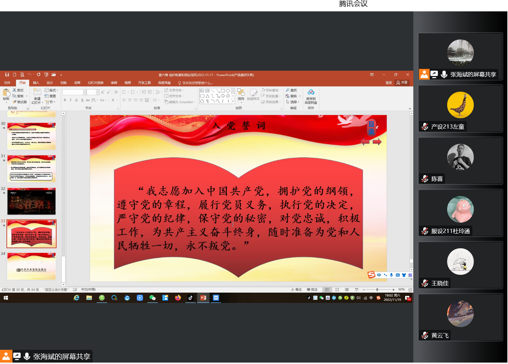Click the Share (共享) button
The height and width of the screenshot is (364, 508).
coord(402,83)
